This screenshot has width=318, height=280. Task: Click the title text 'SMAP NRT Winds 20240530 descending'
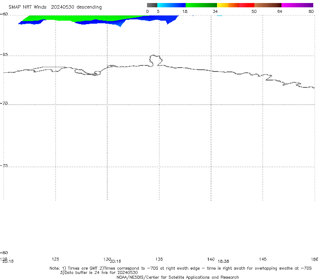pos(55,7)
